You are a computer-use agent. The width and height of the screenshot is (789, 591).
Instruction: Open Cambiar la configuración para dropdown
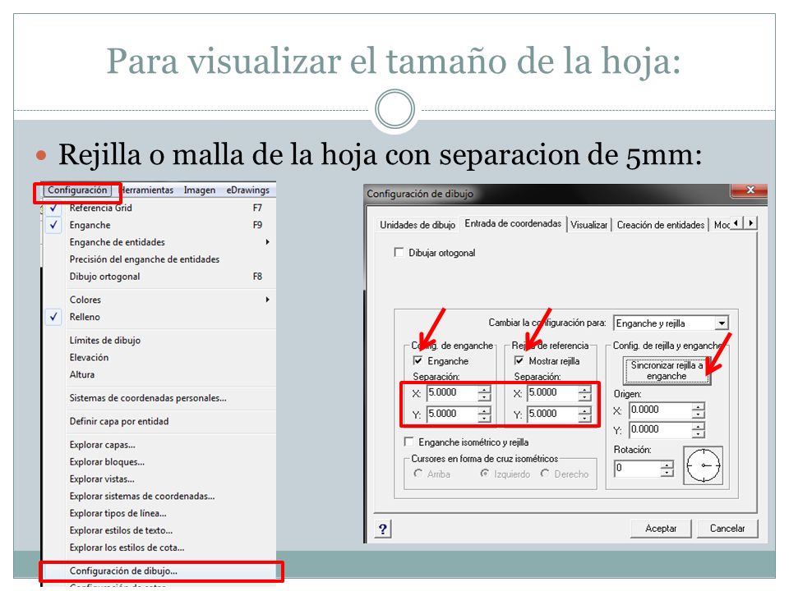click(x=671, y=323)
